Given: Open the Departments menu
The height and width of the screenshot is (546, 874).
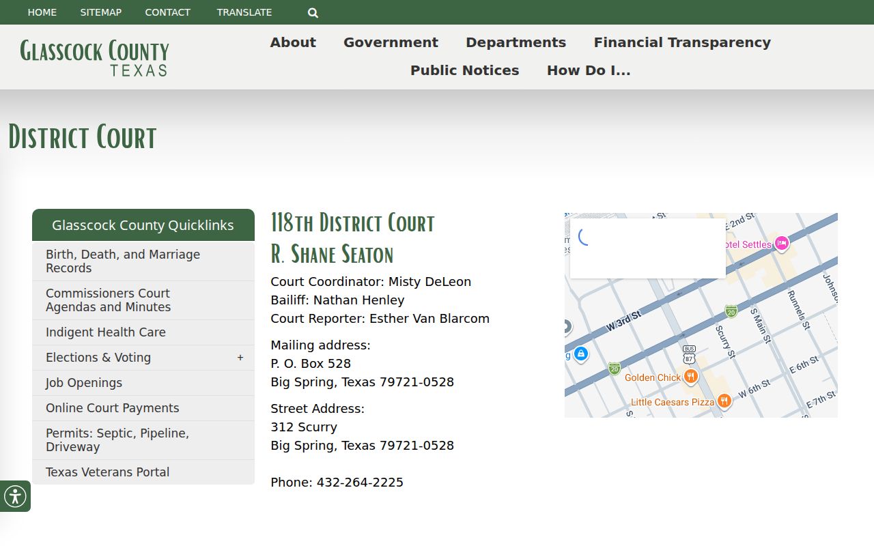Looking at the screenshot, I should pos(516,42).
